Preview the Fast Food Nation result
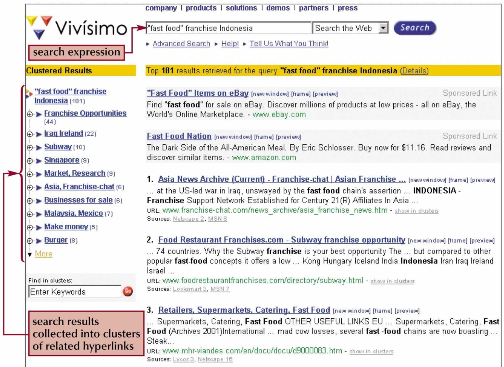This screenshot has width=504, height=367. click(x=288, y=137)
